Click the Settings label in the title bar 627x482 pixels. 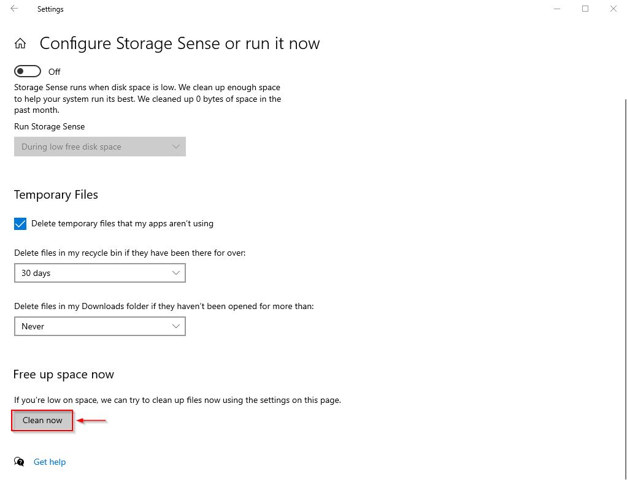coord(50,9)
